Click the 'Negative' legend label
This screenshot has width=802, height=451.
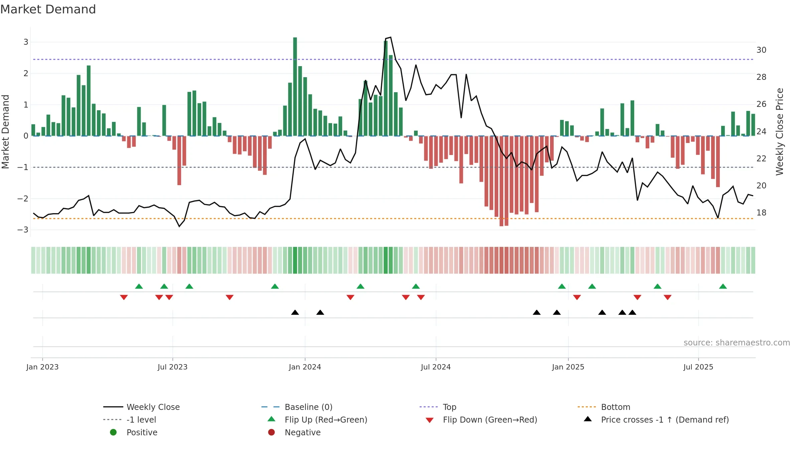click(x=303, y=432)
